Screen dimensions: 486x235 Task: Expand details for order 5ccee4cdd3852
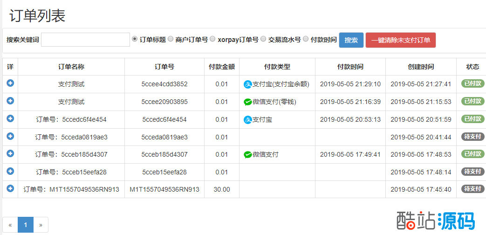click(10, 83)
